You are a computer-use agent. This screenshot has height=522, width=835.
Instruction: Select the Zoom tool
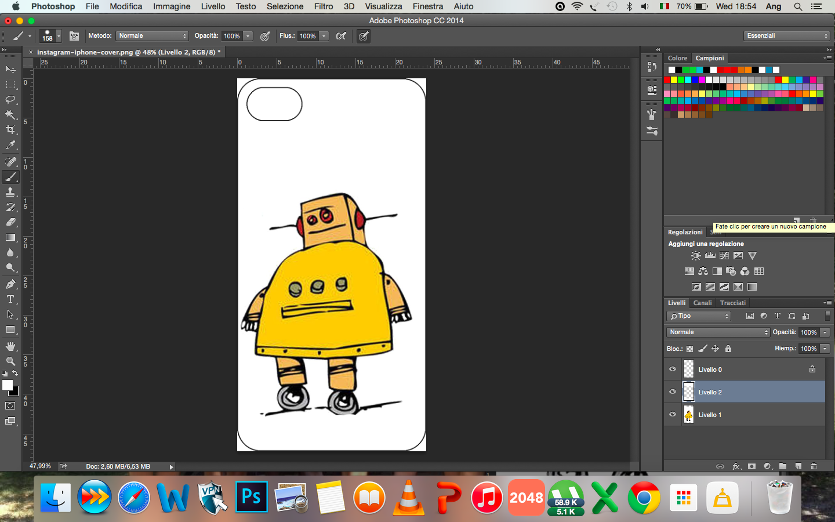[x=10, y=361]
